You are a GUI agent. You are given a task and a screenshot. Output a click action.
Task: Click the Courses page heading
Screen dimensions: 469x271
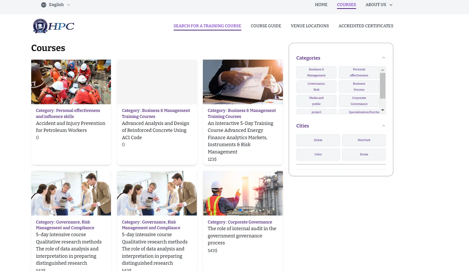[48, 48]
